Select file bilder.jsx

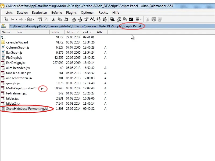coord(12,98)
